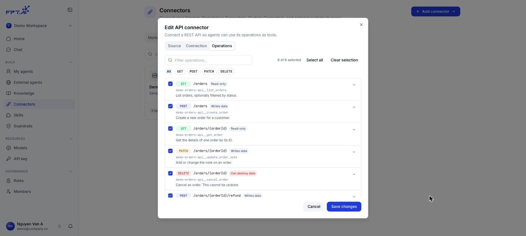Click the NA user avatar
Image resolution: width=526 pixels, height=236 pixels.
(10, 226)
